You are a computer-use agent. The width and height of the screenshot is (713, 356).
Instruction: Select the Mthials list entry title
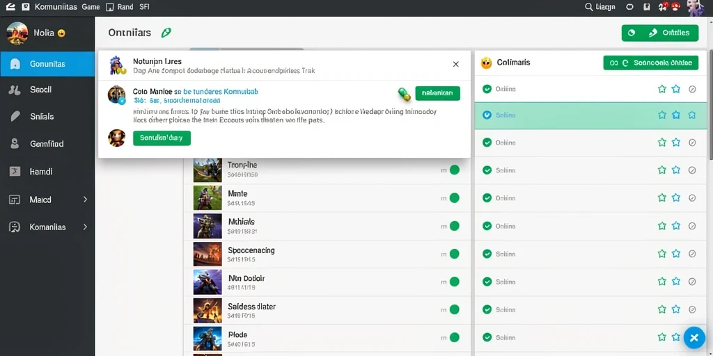click(241, 222)
